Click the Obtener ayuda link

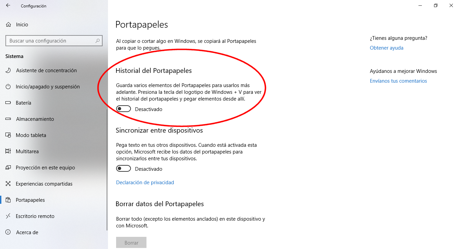point(387,48)
